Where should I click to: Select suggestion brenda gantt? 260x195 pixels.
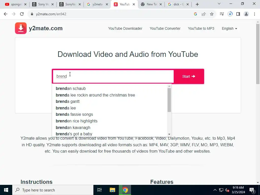tap(68, 102)
